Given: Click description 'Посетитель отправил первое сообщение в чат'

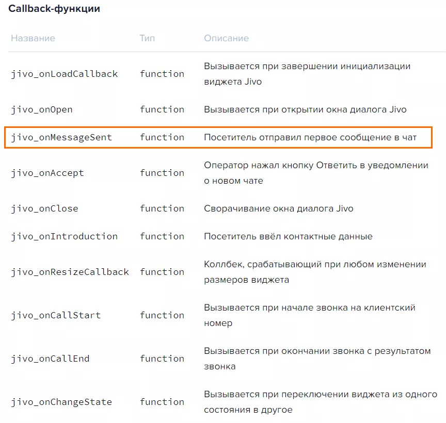Looking at the screenshot, I should point(310,138).
